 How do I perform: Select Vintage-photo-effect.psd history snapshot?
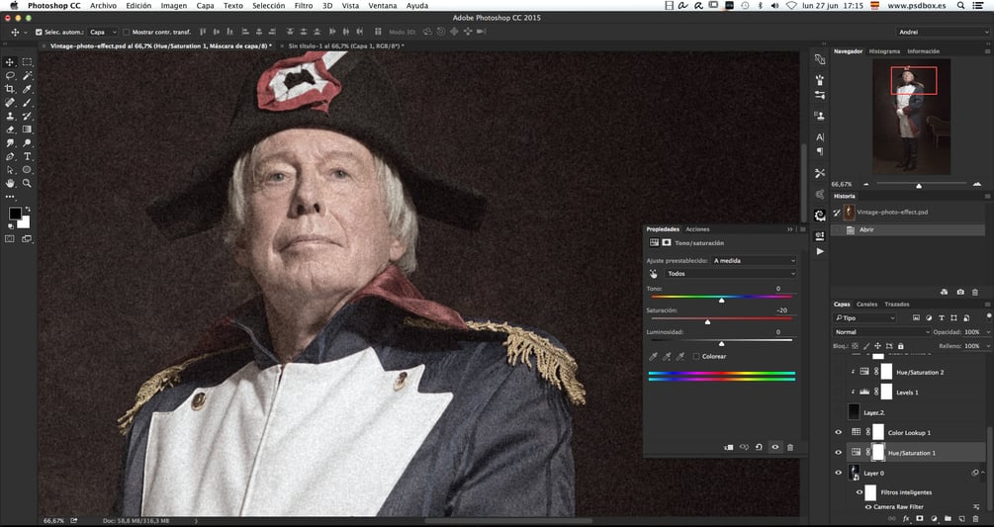click(x=908, y=213)
